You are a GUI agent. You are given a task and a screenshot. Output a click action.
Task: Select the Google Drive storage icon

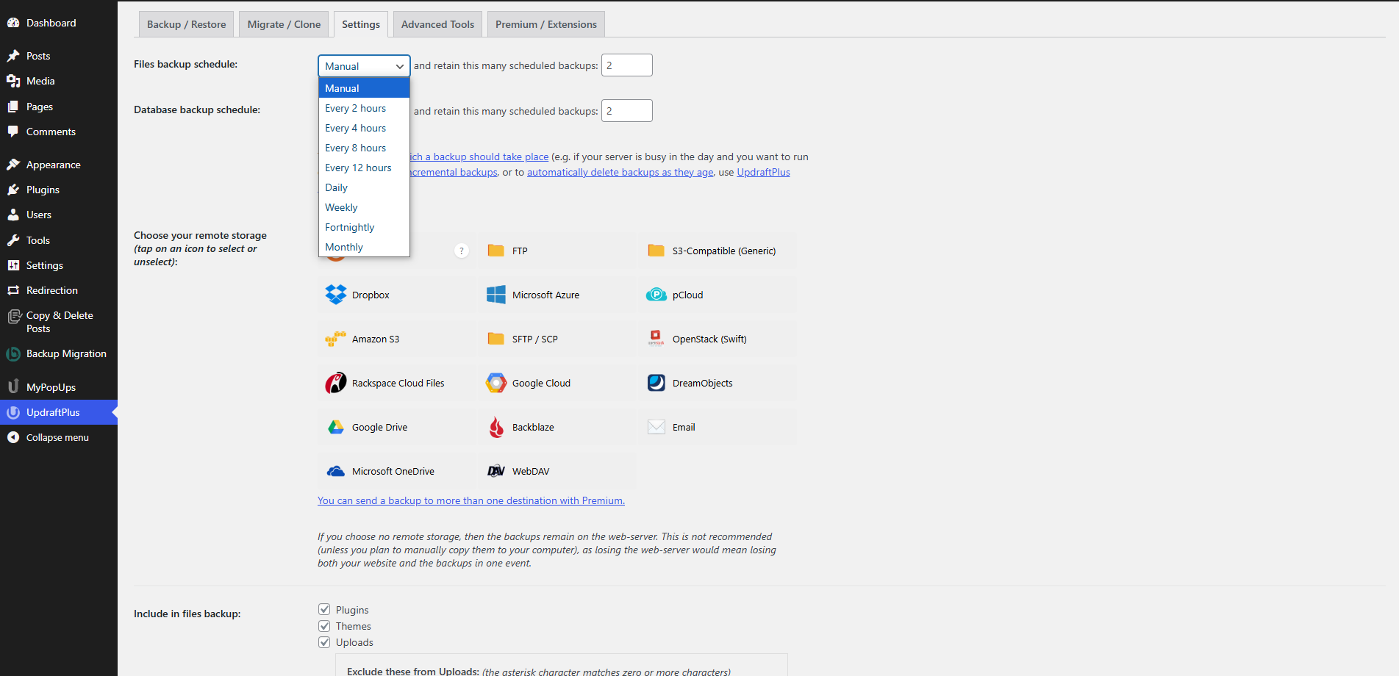(x=336, y=427)
